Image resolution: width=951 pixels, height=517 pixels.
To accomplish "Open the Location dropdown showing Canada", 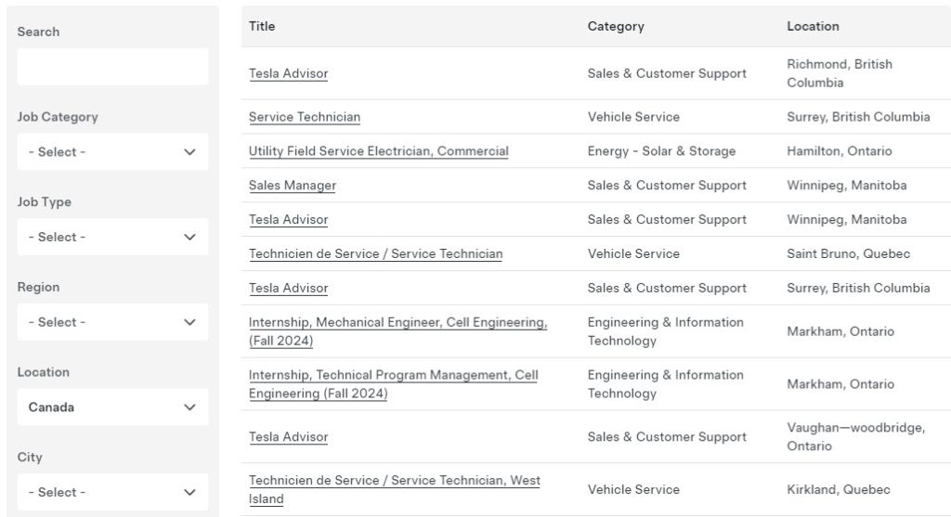I will pos(112,407).
